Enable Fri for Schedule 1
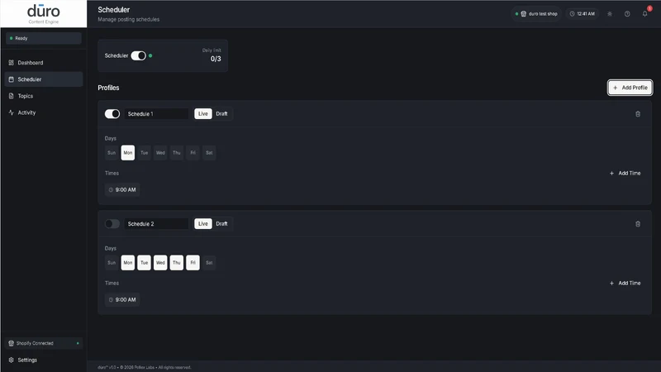661x372 pixels. pos(193,153)
